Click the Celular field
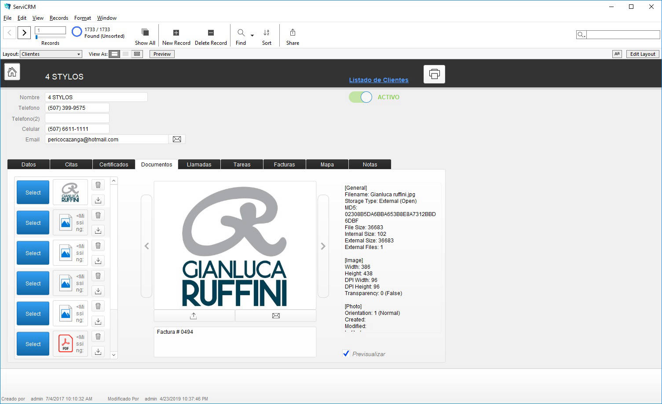662x404 pixels. pyautogui.click(x=77, y=129)
